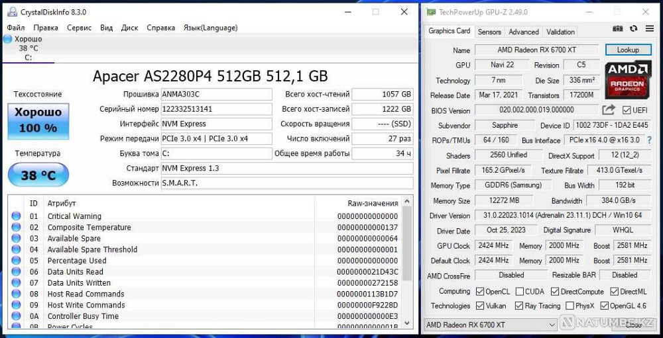
Task: Click the Всего хост-записей value 1222 GB
Action: click(383, 109)
